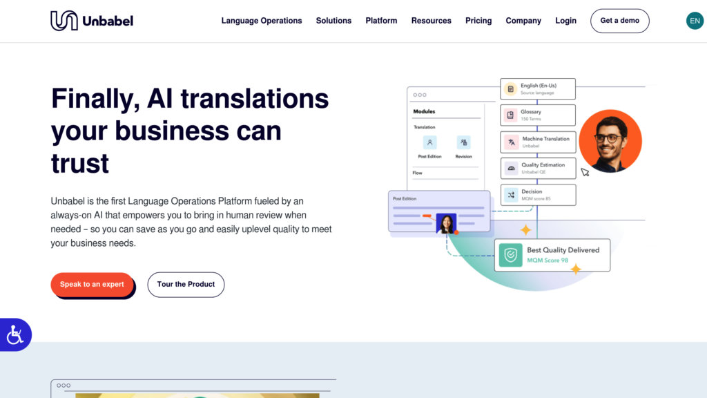Screen dimensions: 707x398
Task: Click the Decision shuffle icon
Action: 511,195
